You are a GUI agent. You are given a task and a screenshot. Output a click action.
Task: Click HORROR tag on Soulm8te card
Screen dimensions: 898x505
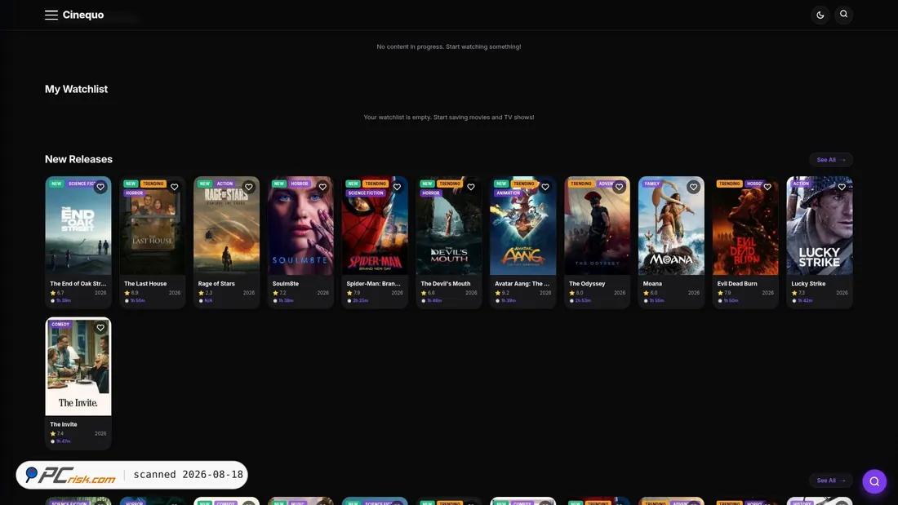tap(300, 184)
